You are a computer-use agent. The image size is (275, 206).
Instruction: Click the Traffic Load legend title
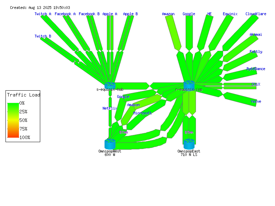(x=23, y=95)
